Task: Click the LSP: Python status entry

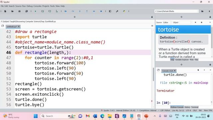Action: (x=164, y=110)
